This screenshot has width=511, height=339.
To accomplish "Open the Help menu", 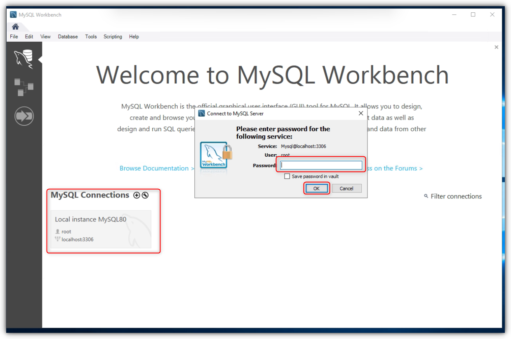I will click(x=134, y=37).
